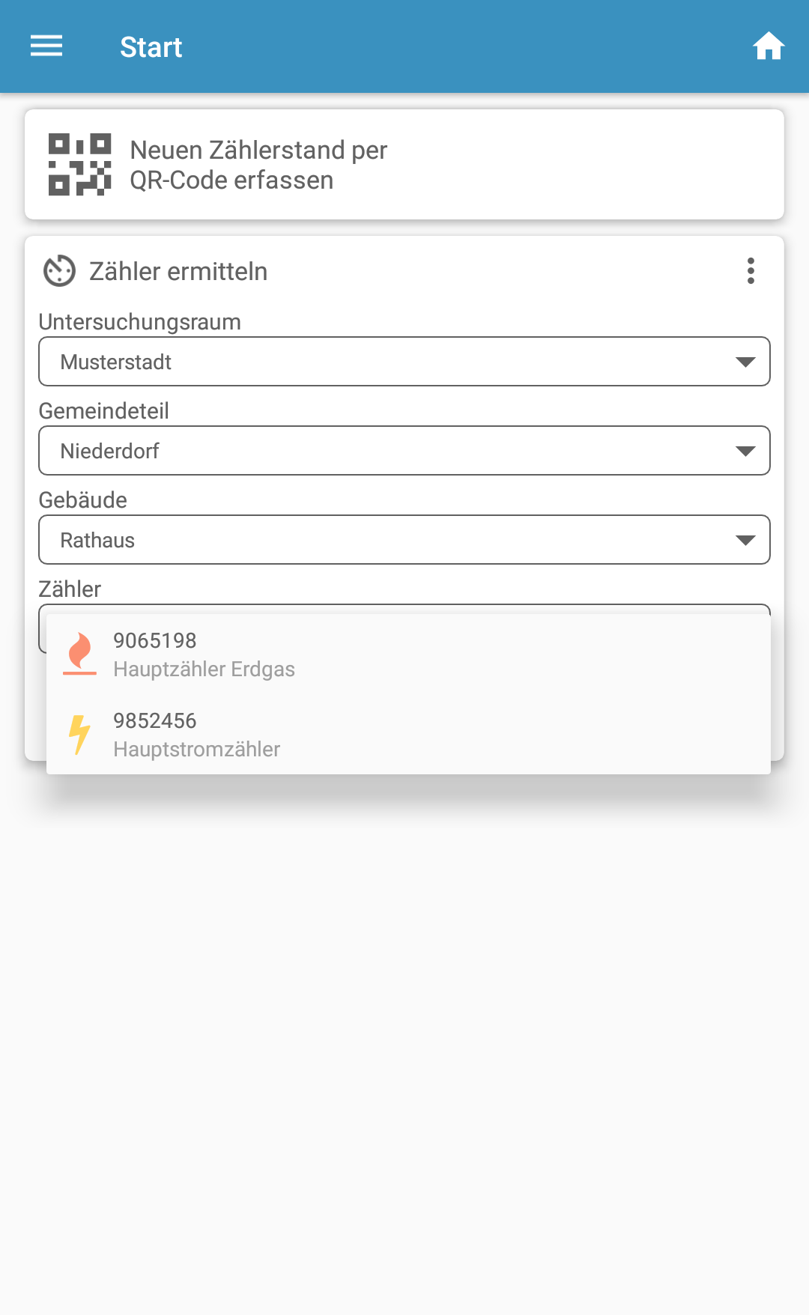Image resolution: width=809 pixels, height=1315 pixels.
Task: Click the Gebäude label
Action: pyautogui.click(x=82, y=500)
